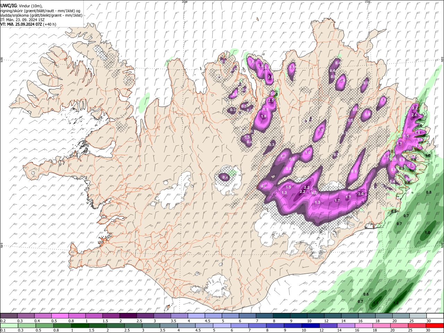Pick the crimson 25 rain scale swatch
444x333 pixels.
pos(417,325)
